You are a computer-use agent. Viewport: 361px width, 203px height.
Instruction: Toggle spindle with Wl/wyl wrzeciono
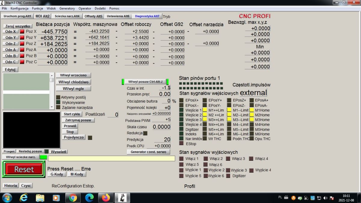[x=73, y=75]
